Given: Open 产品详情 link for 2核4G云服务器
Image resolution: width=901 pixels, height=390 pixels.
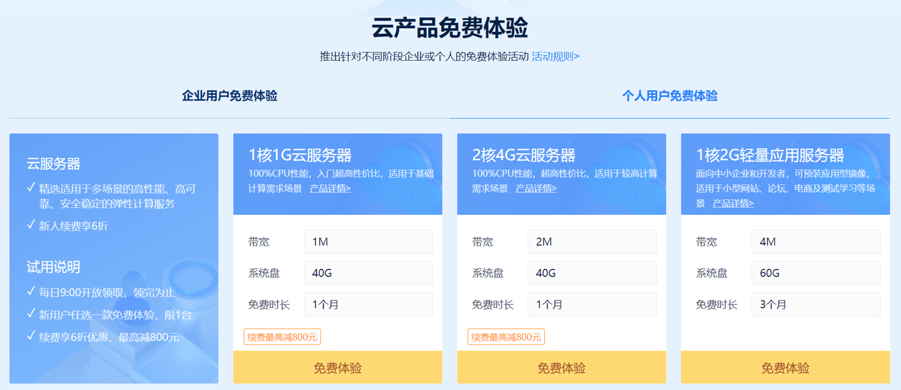Looking at the screenshot, I should (x=536, y=188).
